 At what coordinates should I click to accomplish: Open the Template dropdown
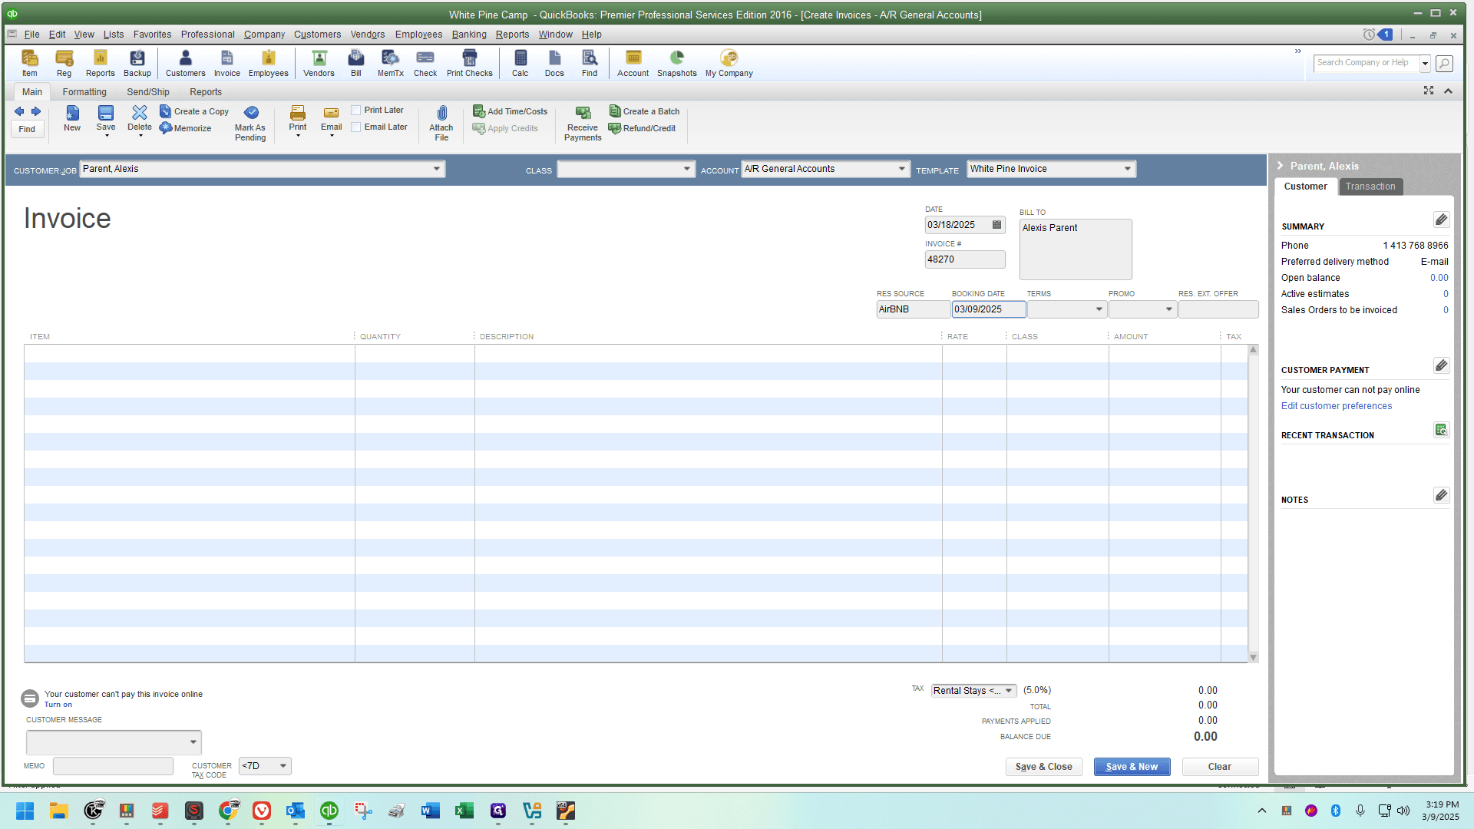tap(1127, 169)
